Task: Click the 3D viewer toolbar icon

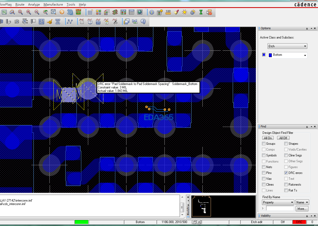Action: coord(70,12)
